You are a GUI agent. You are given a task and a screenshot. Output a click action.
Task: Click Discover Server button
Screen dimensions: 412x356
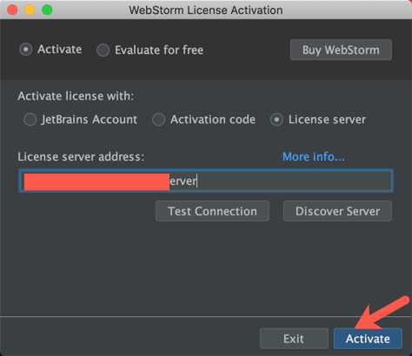337,211
